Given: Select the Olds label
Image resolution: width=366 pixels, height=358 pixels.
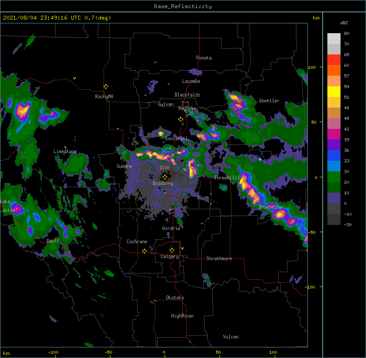Looking at the screenshot, I should pyautogui.click(x=165, y=168).
